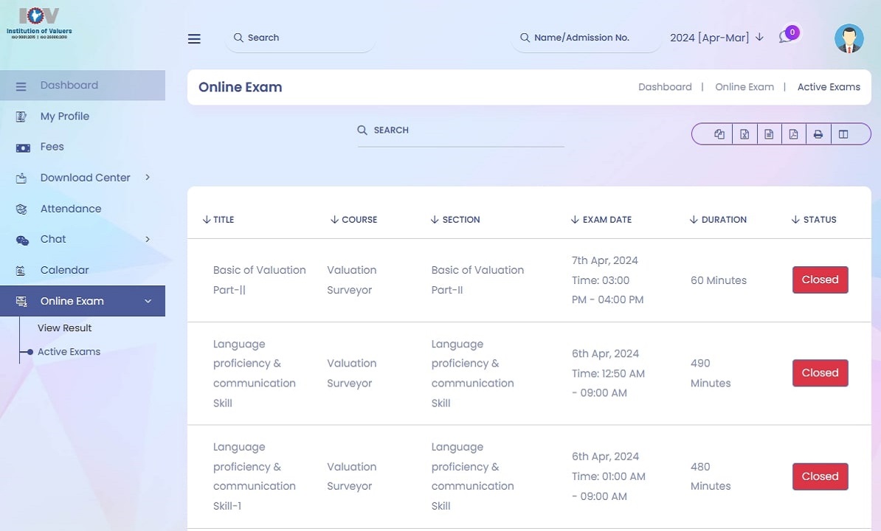Click the purple notification count badge

click(792, 32)
